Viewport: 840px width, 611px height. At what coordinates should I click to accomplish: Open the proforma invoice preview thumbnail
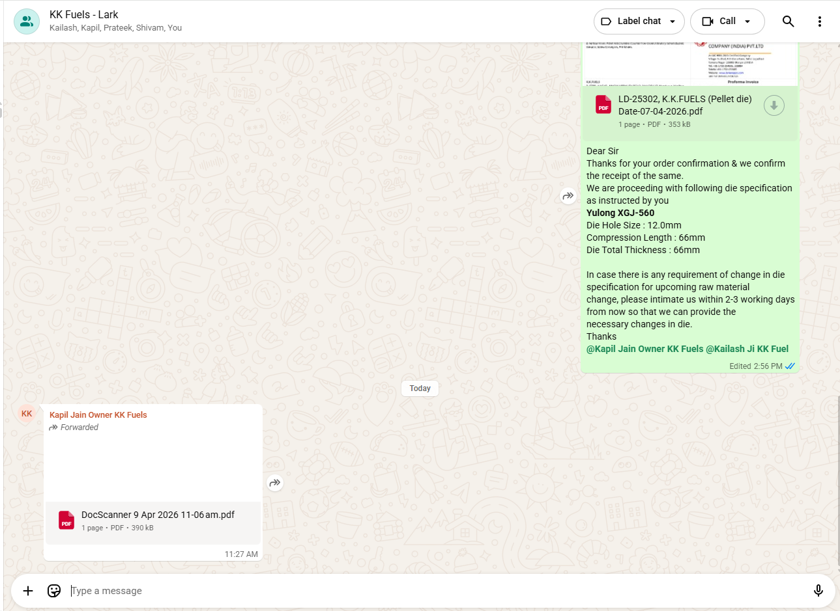click(x=689, y=64)
